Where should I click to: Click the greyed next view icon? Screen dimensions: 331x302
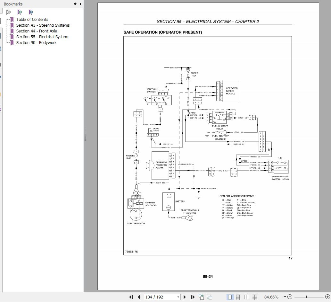coord(210,297)
